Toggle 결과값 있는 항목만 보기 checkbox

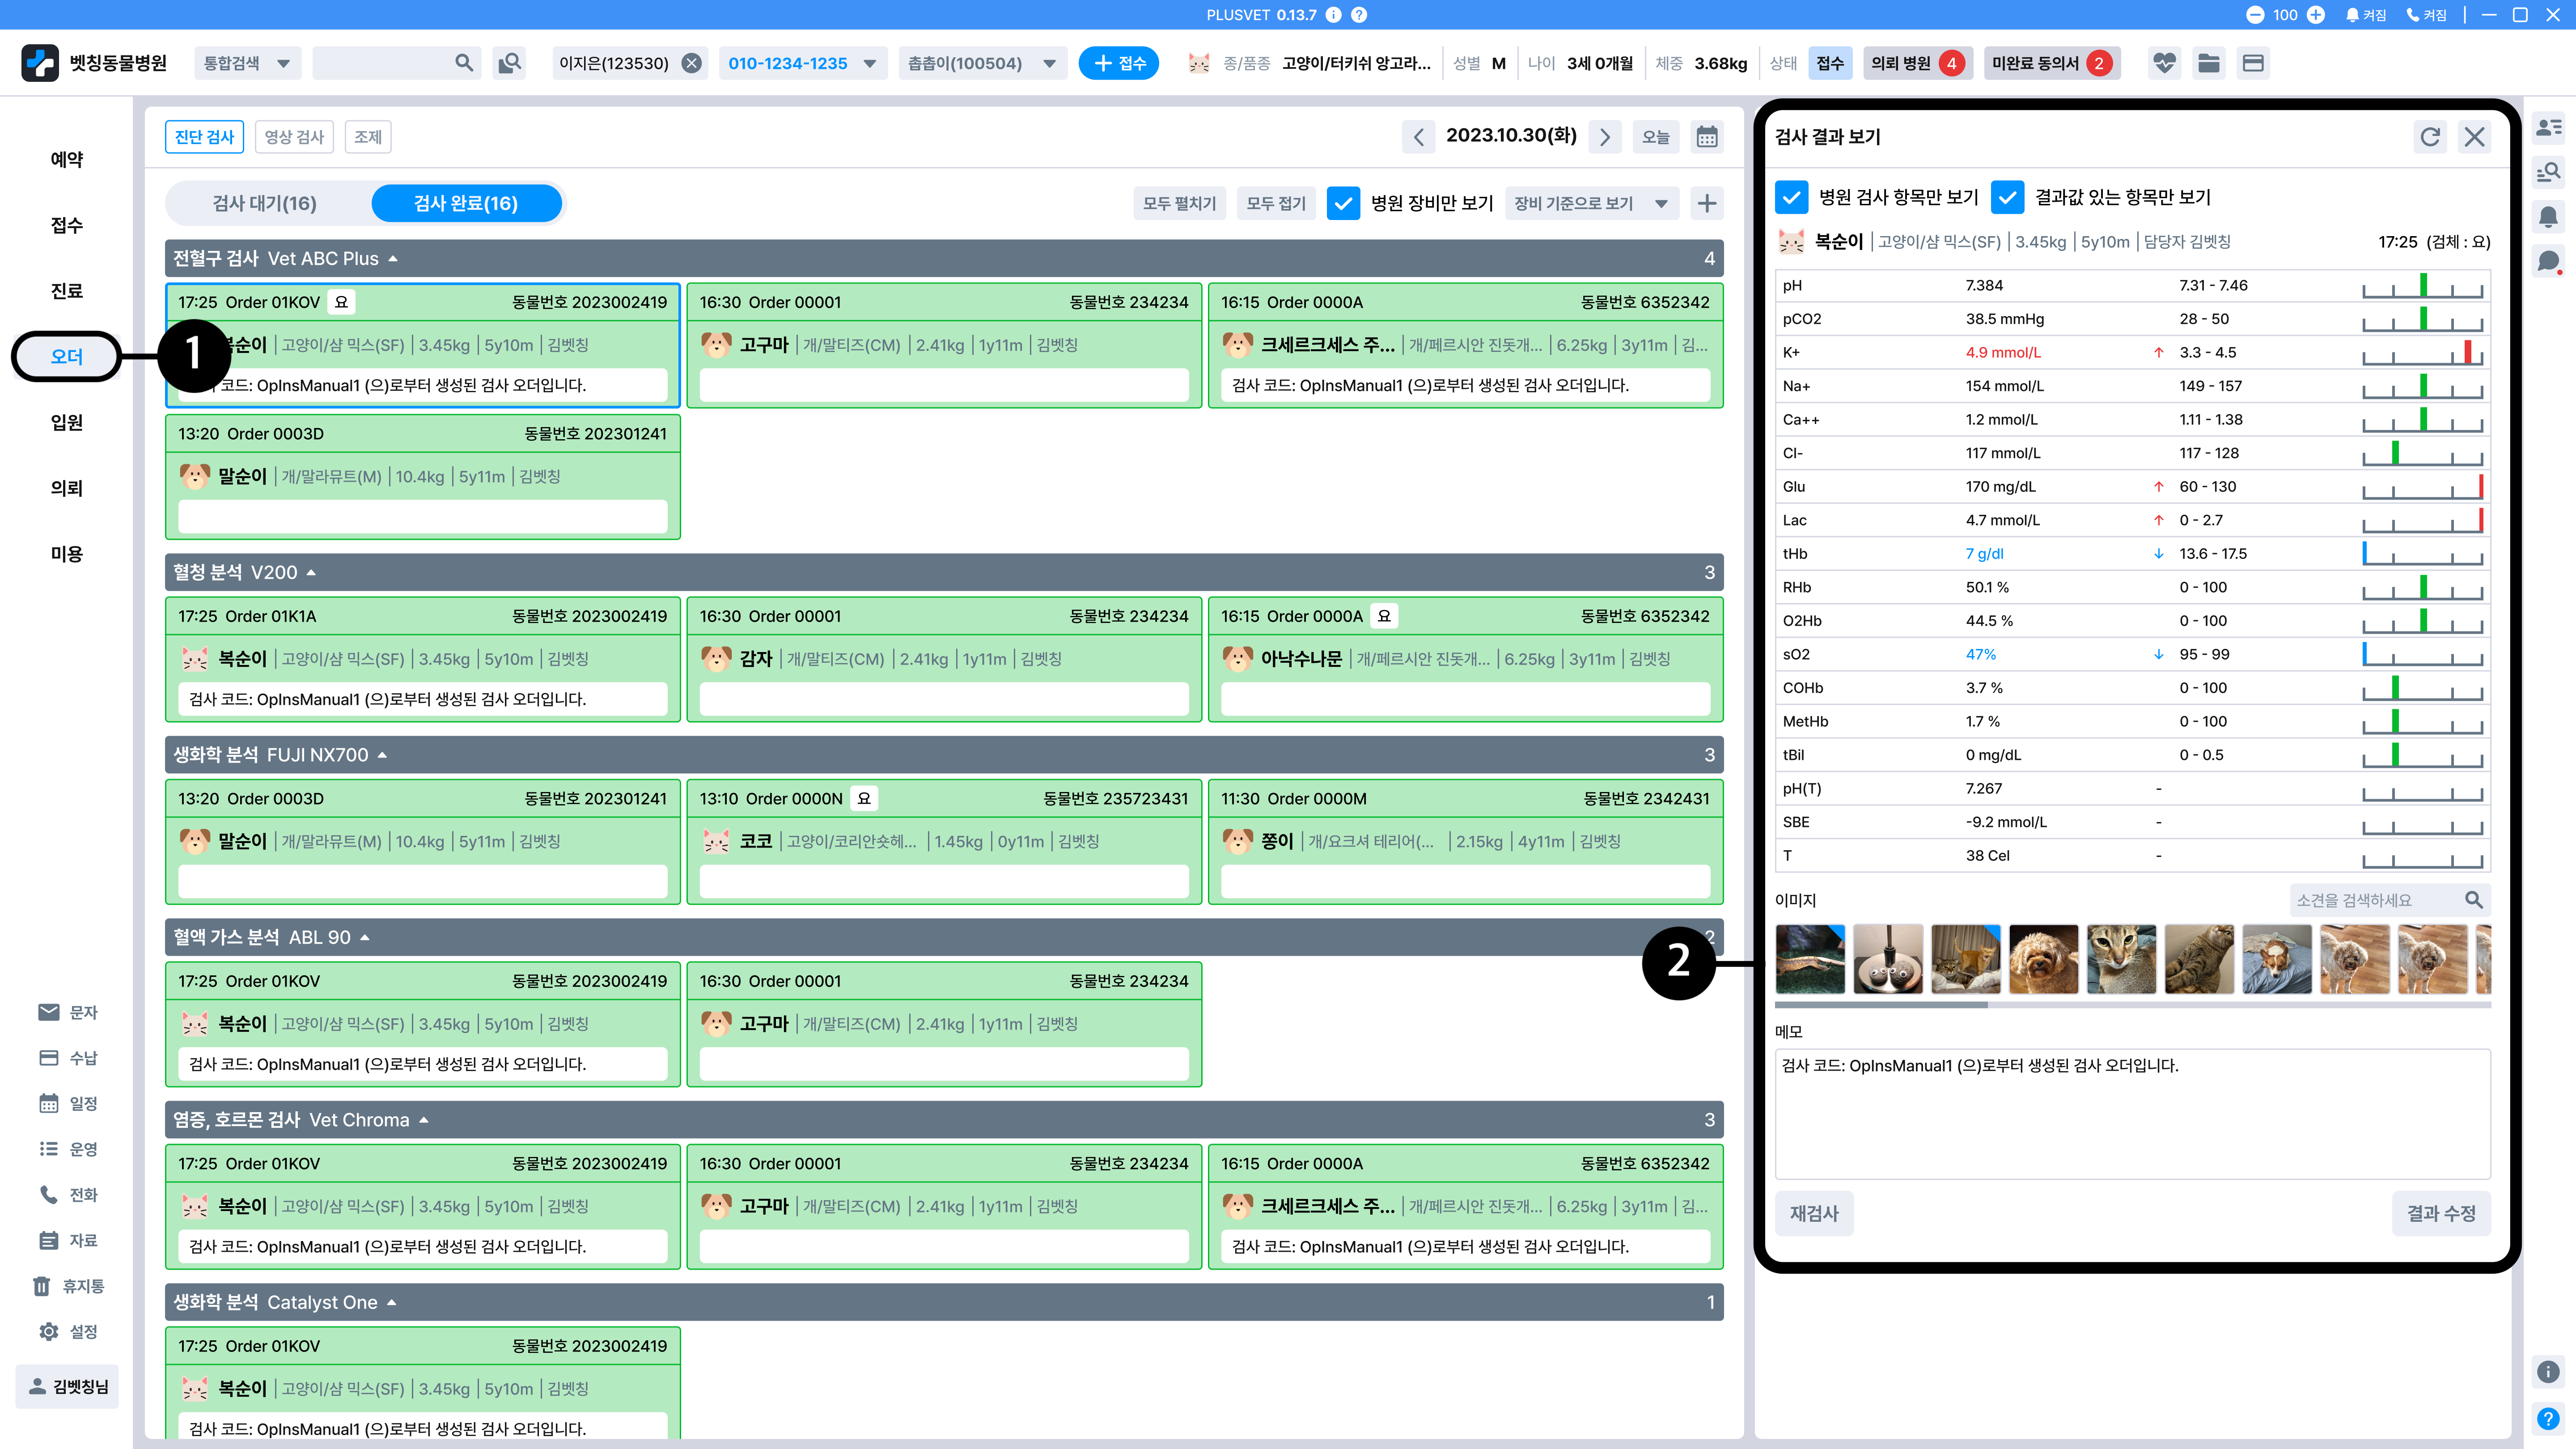[x=2007, y=197]
